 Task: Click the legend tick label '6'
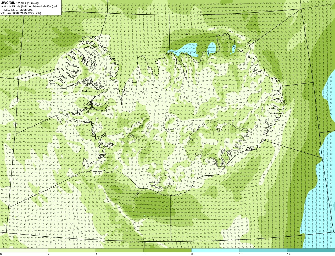coord(144,254)
